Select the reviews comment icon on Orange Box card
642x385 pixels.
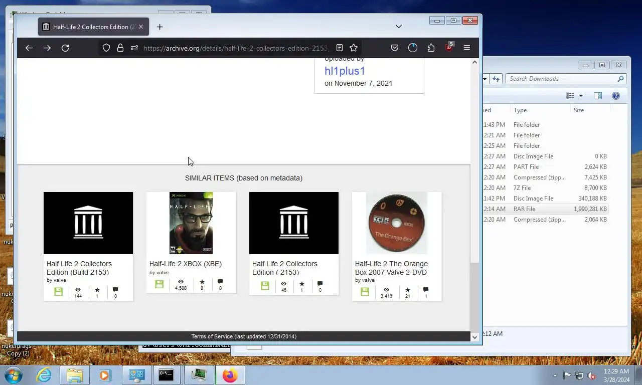(x=426, y=290)
